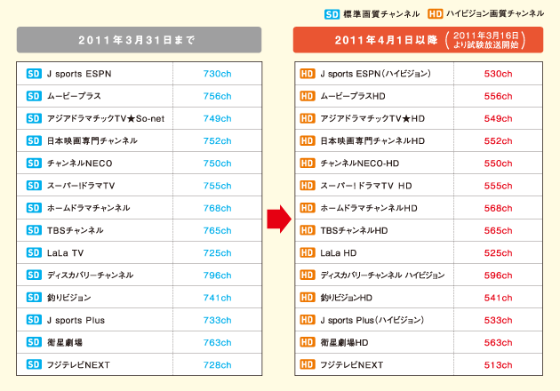Click the SD badge beside ムービープラス

coord(34,96)
